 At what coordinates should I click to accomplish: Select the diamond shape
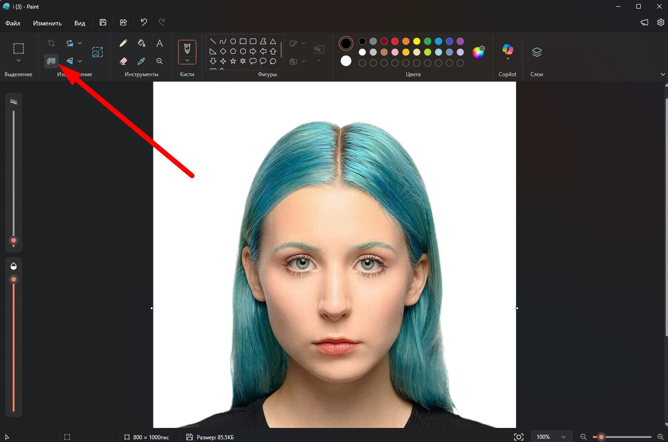coord(223,51)
